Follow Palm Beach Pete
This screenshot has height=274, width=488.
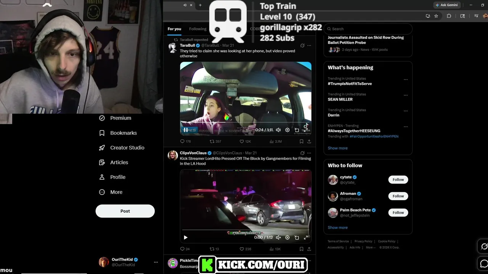coord(398,212)
